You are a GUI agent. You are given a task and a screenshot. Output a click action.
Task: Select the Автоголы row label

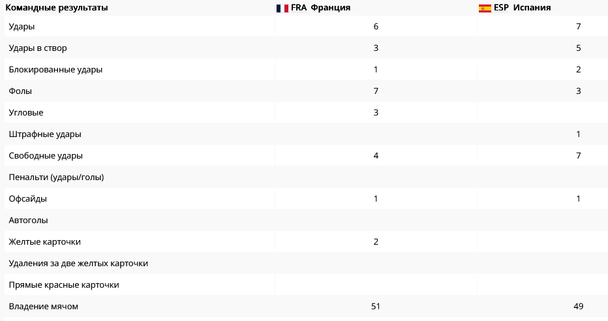[28, 221]
